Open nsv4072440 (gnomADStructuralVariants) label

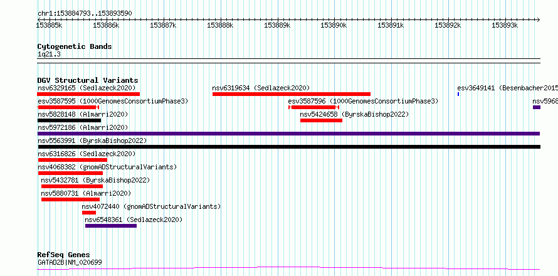(x=151, y=206)
